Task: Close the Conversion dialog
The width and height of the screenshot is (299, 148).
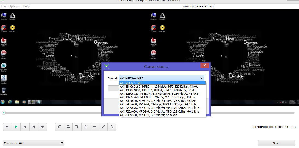Action: [x=205, y=66]
